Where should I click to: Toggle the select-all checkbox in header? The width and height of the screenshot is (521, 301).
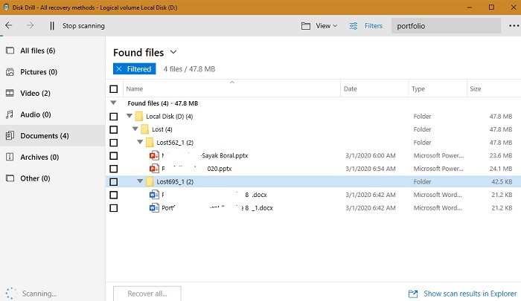[x=114, y=89]
